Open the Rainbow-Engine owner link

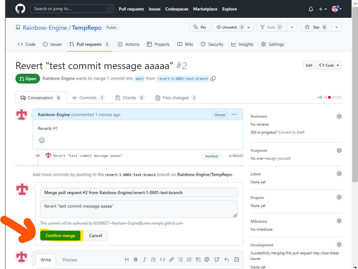(x=45, y=28)
